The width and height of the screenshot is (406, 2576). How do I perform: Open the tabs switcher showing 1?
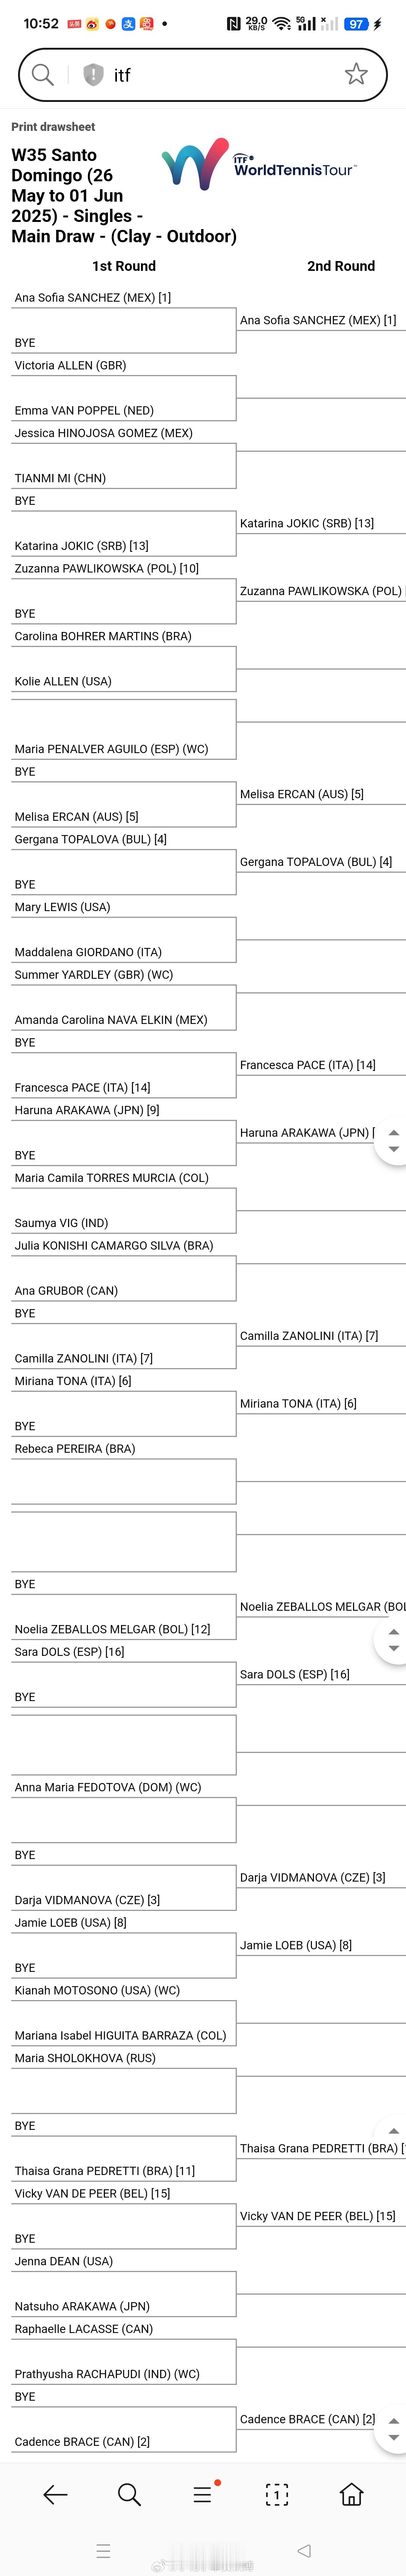tap(277, 2494)
